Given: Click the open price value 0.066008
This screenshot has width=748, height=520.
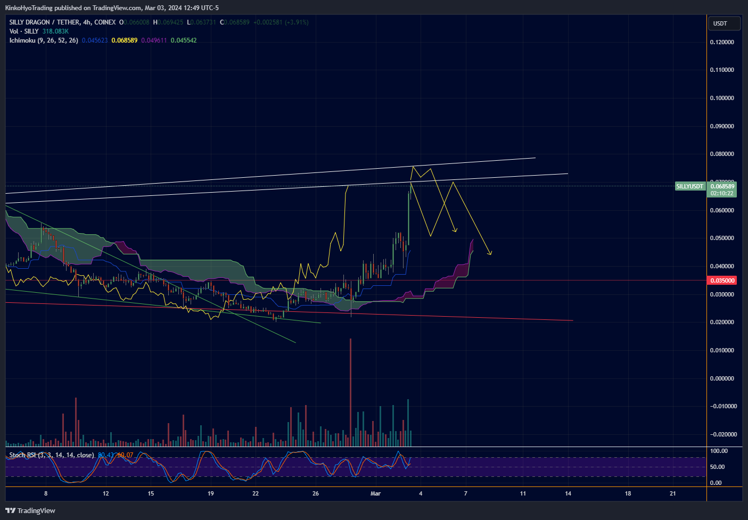Looking at the screenshot, I should point(136,22).
